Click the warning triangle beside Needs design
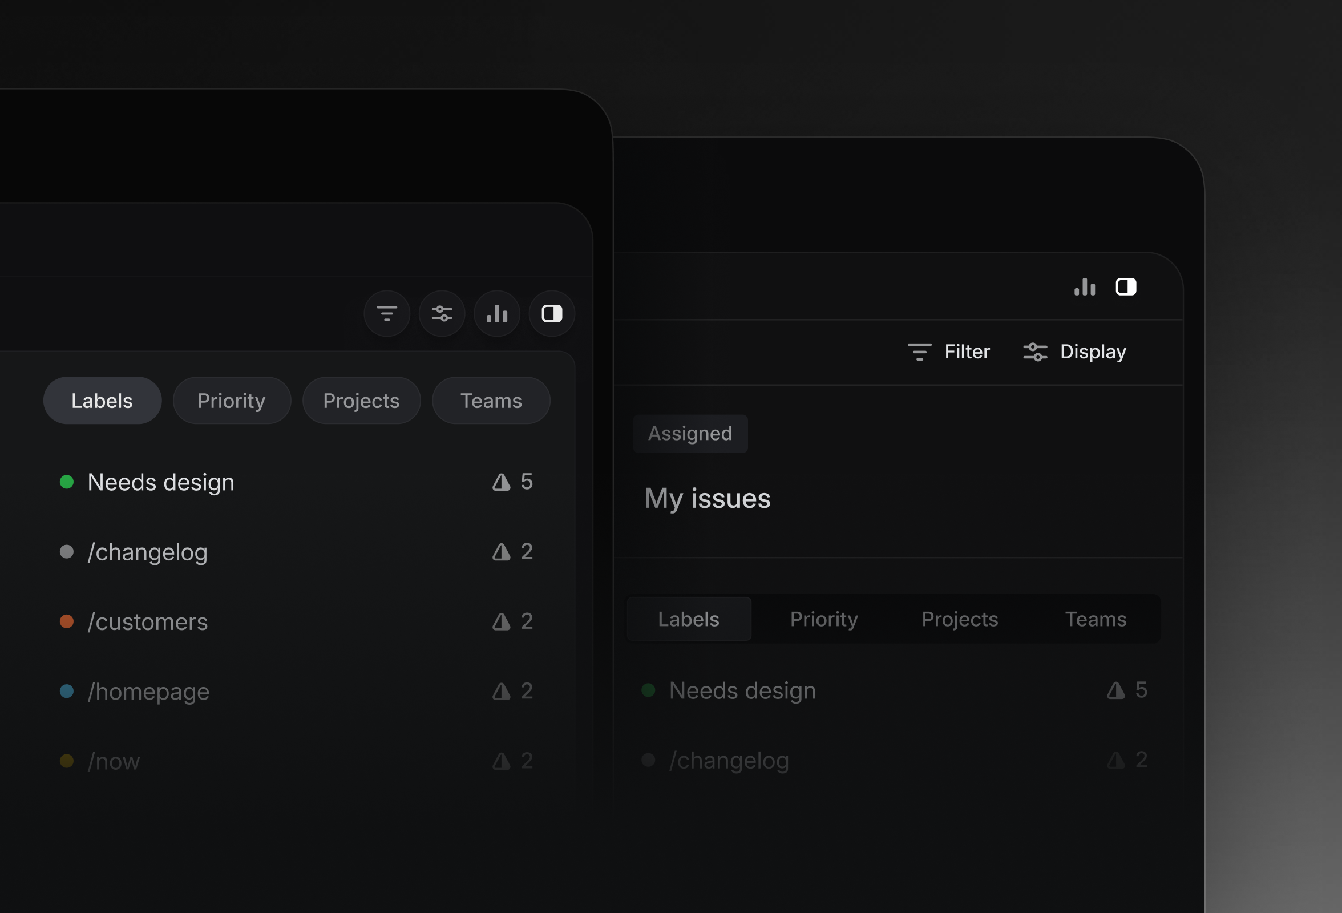Viewport: 1342px width, 913px height. tap(500, 482)
